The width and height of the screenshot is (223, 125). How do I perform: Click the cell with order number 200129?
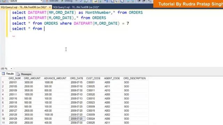point(13,119)
